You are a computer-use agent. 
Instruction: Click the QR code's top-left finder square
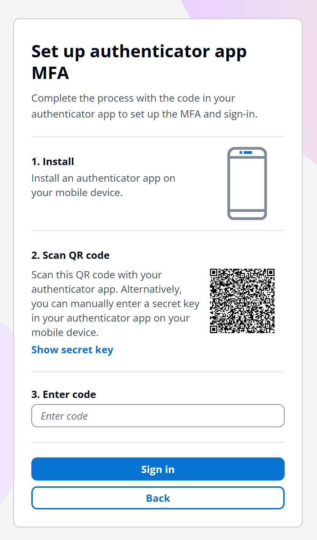[x=214, y=273]
